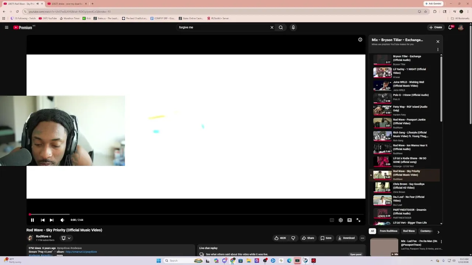This screenshot has width=472, height=265.
Task: Run search with the magnifier button
Action: pyautogui.click(x=281, y=27)
